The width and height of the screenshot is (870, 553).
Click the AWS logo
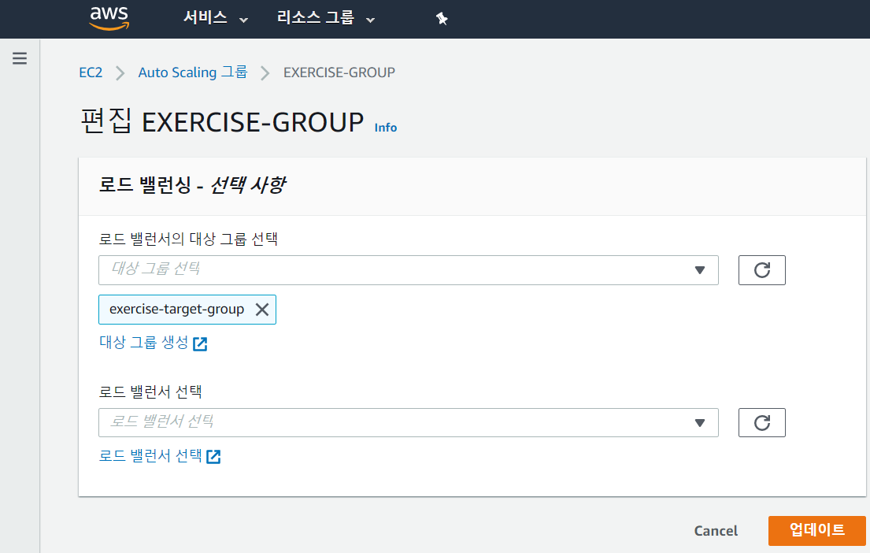[x=109, y=18]
